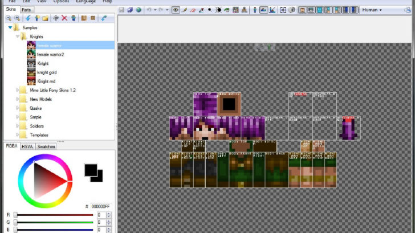415x233 pixels.
Task: Toggle left leg visibility button
Action: [x=346, y=10]
